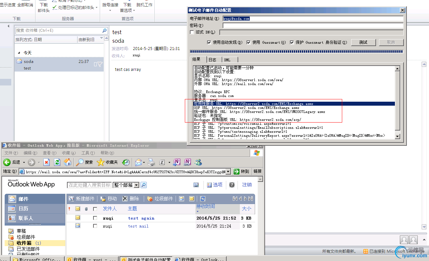Check the select-all checkbox in OWA header
This screenshot has height=261, width=429.
pyautogui.click(x=95, y=209)
